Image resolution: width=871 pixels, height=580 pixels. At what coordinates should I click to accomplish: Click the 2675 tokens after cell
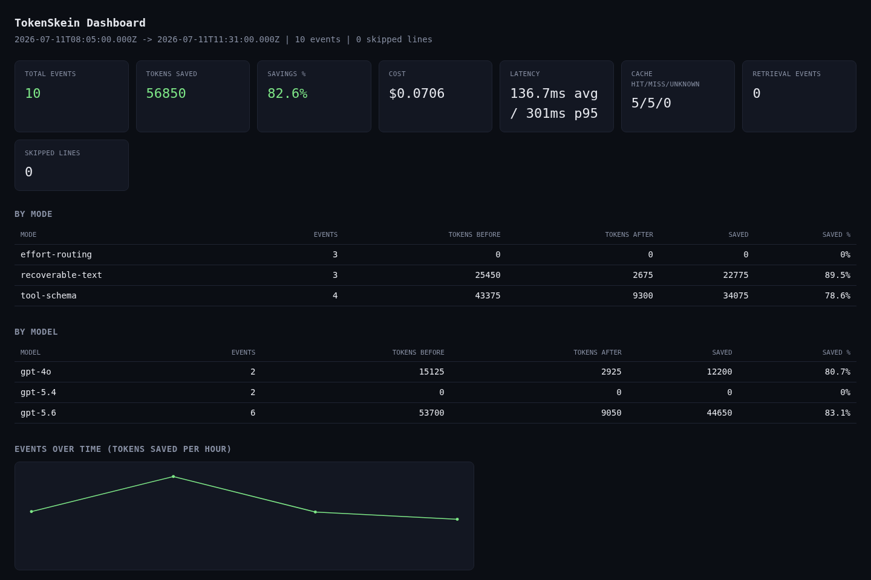643,275
